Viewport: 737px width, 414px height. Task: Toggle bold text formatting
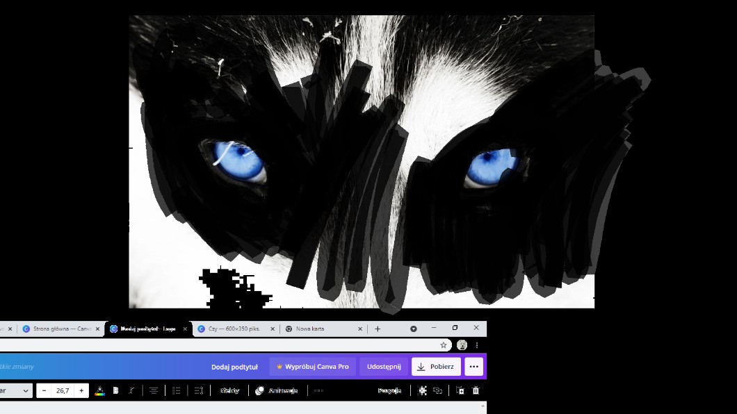(115, 390)
